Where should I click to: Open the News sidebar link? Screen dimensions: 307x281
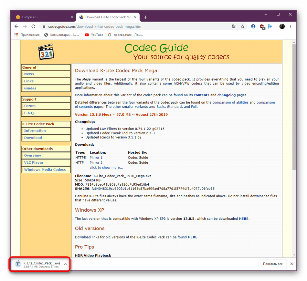(x=46, y=74)
